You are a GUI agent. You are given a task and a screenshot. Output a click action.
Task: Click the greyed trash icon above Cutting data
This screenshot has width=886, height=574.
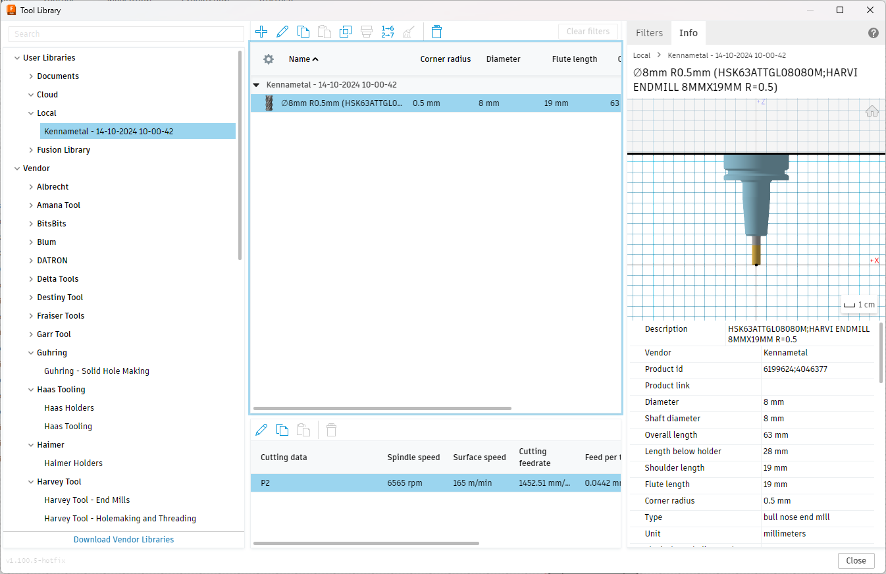332,430
